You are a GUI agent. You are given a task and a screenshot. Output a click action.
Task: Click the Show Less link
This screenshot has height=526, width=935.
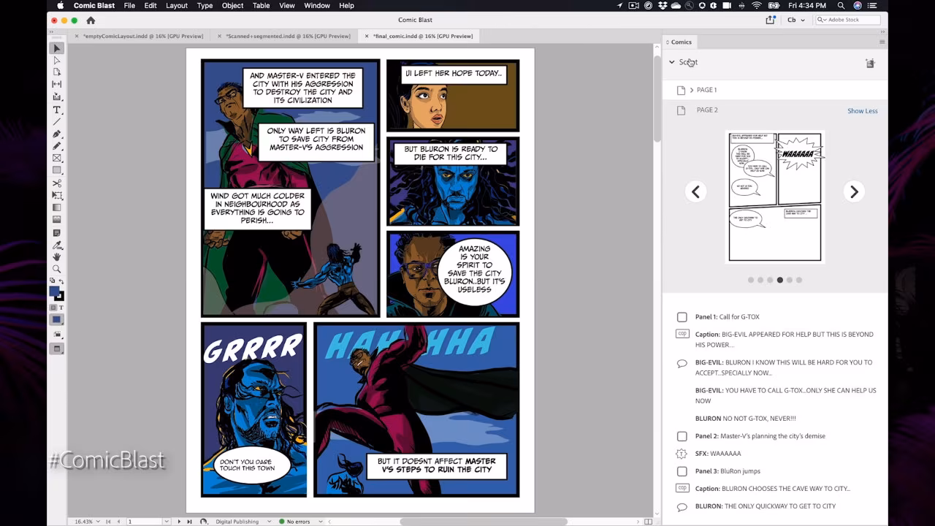[862, 111]
